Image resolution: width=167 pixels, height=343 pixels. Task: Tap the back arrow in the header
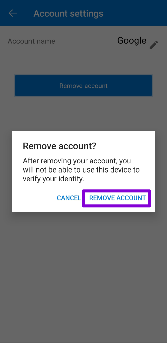point(13,13)
